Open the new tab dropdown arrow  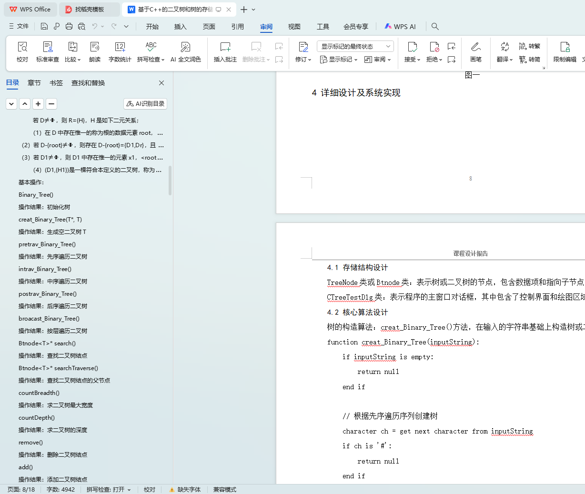253,10
